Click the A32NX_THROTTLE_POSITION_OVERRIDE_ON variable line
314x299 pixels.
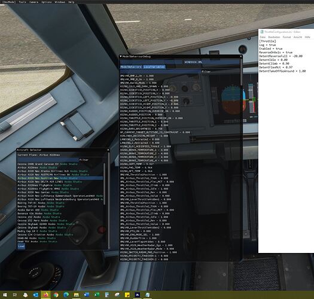151,118
